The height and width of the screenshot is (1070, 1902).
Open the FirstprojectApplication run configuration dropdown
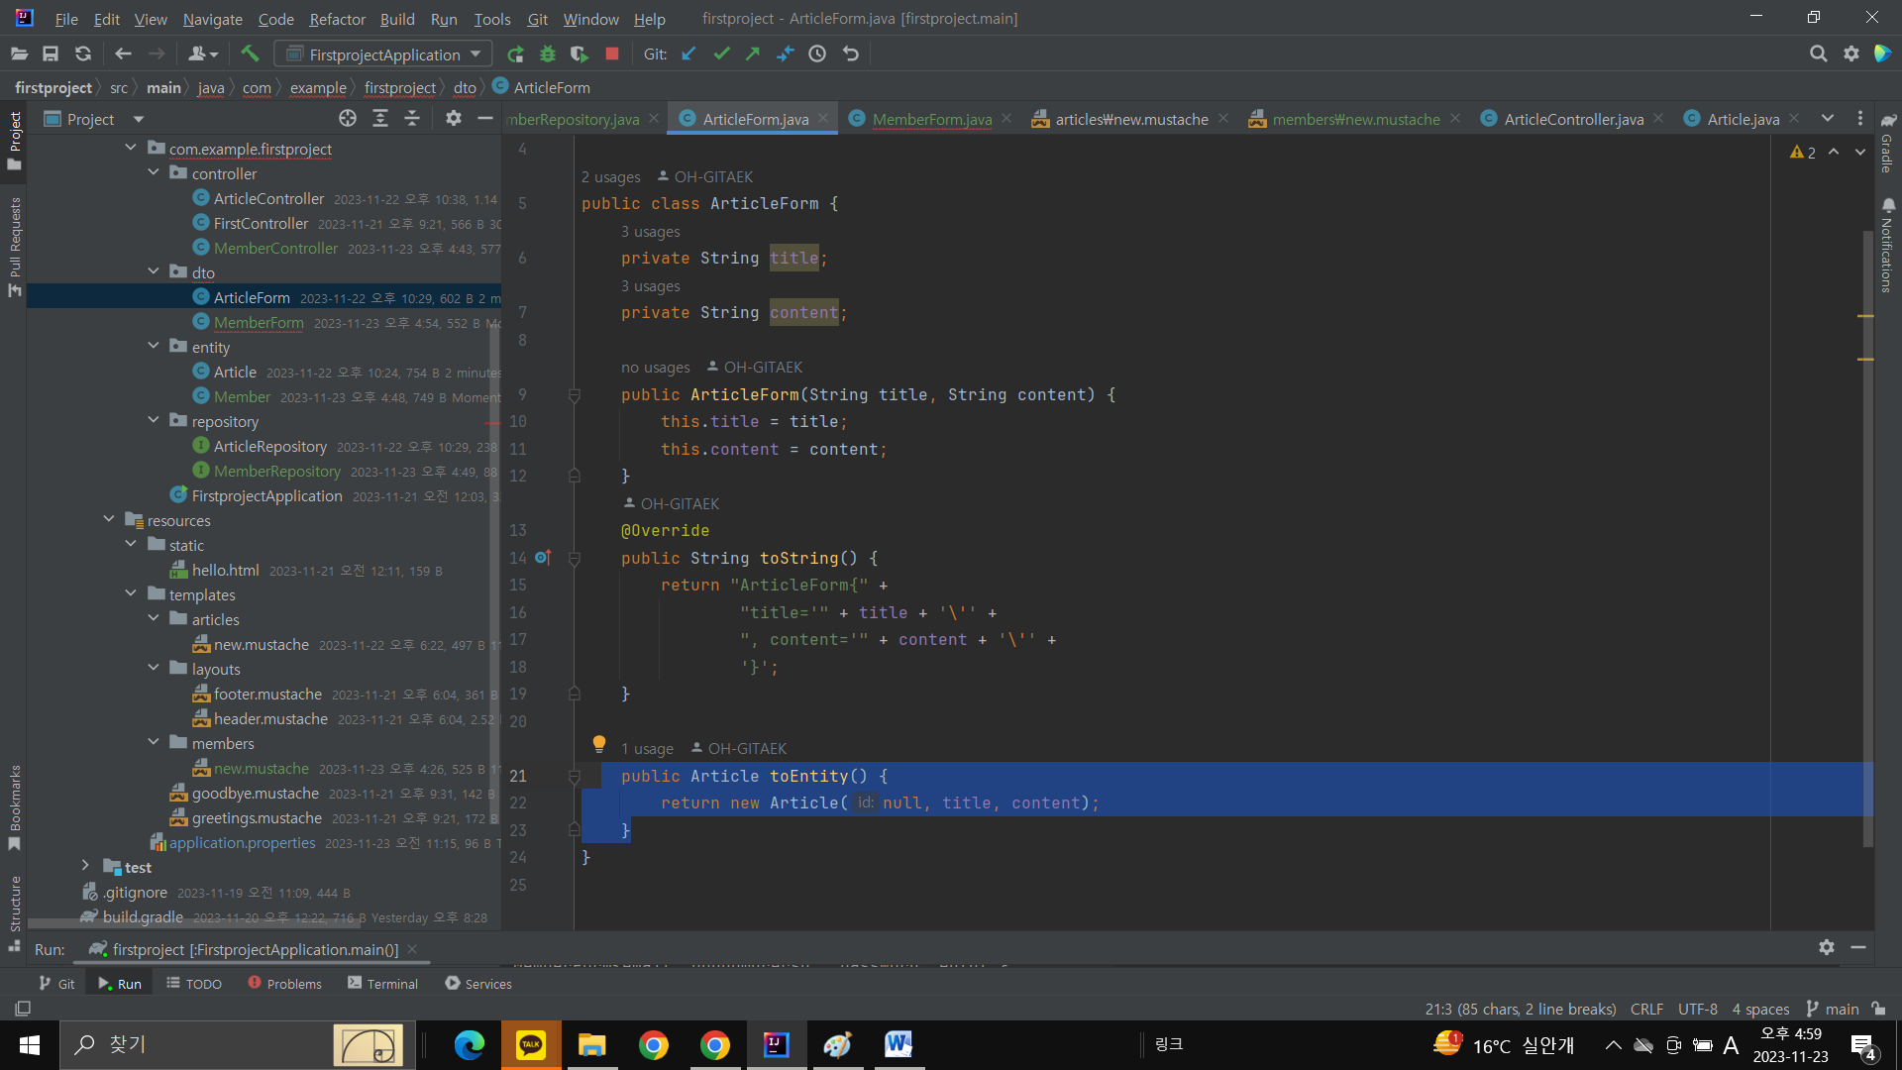click(384, 54)
